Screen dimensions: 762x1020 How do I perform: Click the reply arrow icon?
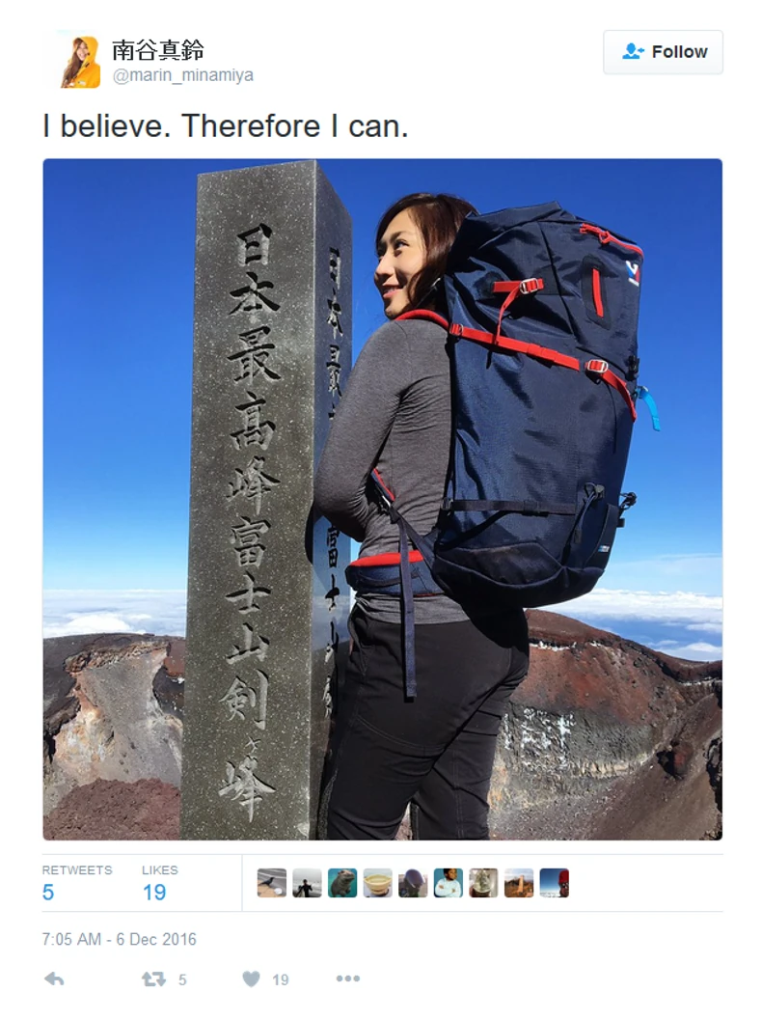tap(54, 979)
